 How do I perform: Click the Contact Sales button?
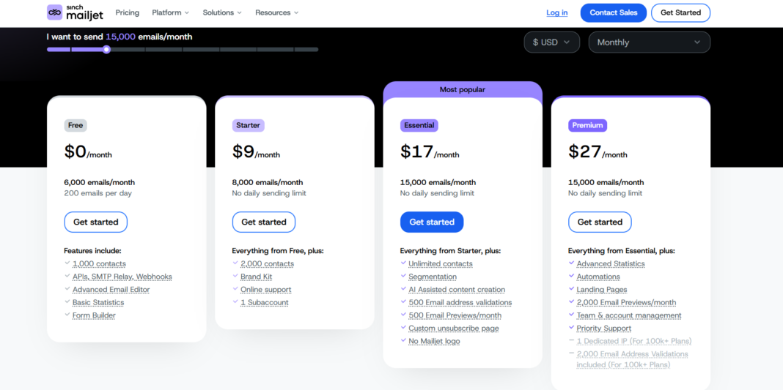[x=613, y=12]
